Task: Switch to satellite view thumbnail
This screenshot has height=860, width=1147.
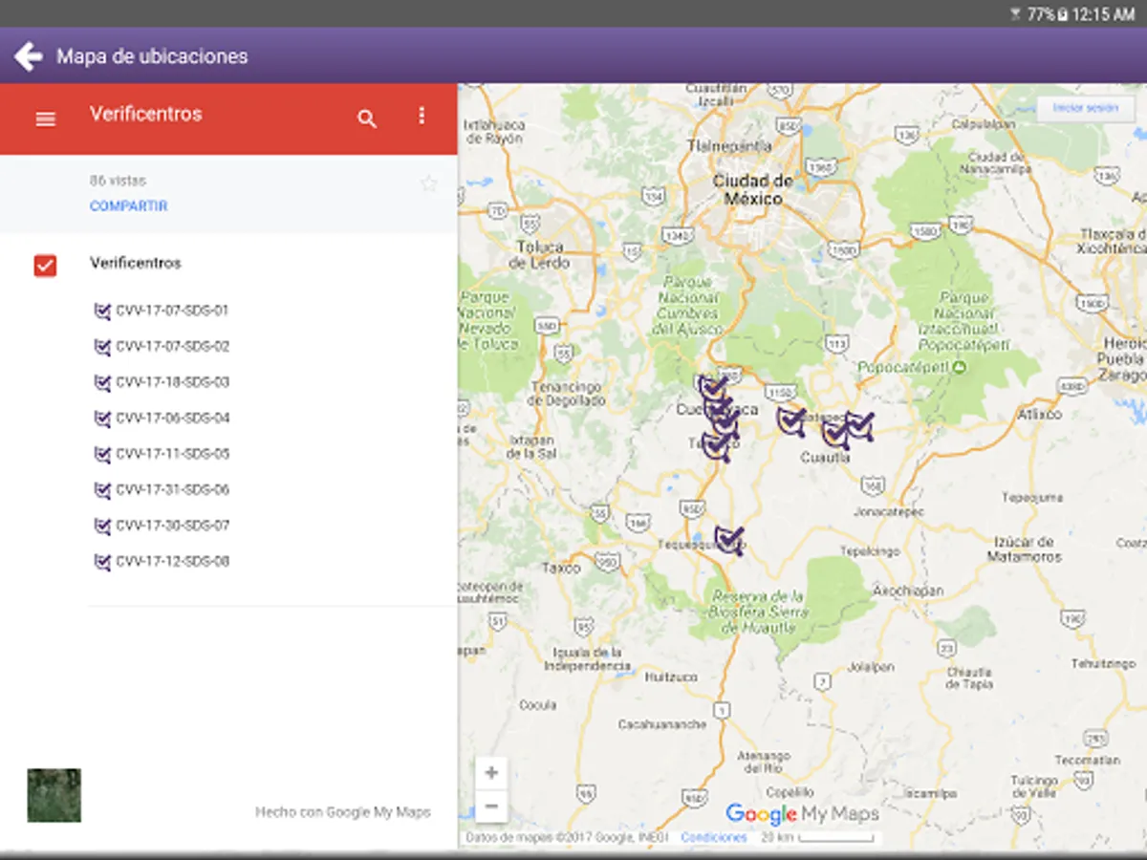Action: [54, 795]
